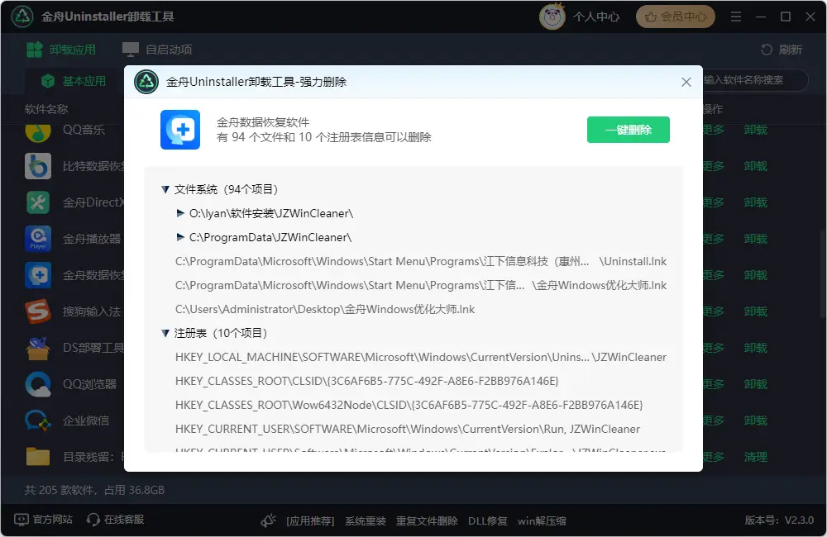This screenshot has width=827, height=537.
Task: Click the QQ浏览器 icon
Action: tap(36, 383)
